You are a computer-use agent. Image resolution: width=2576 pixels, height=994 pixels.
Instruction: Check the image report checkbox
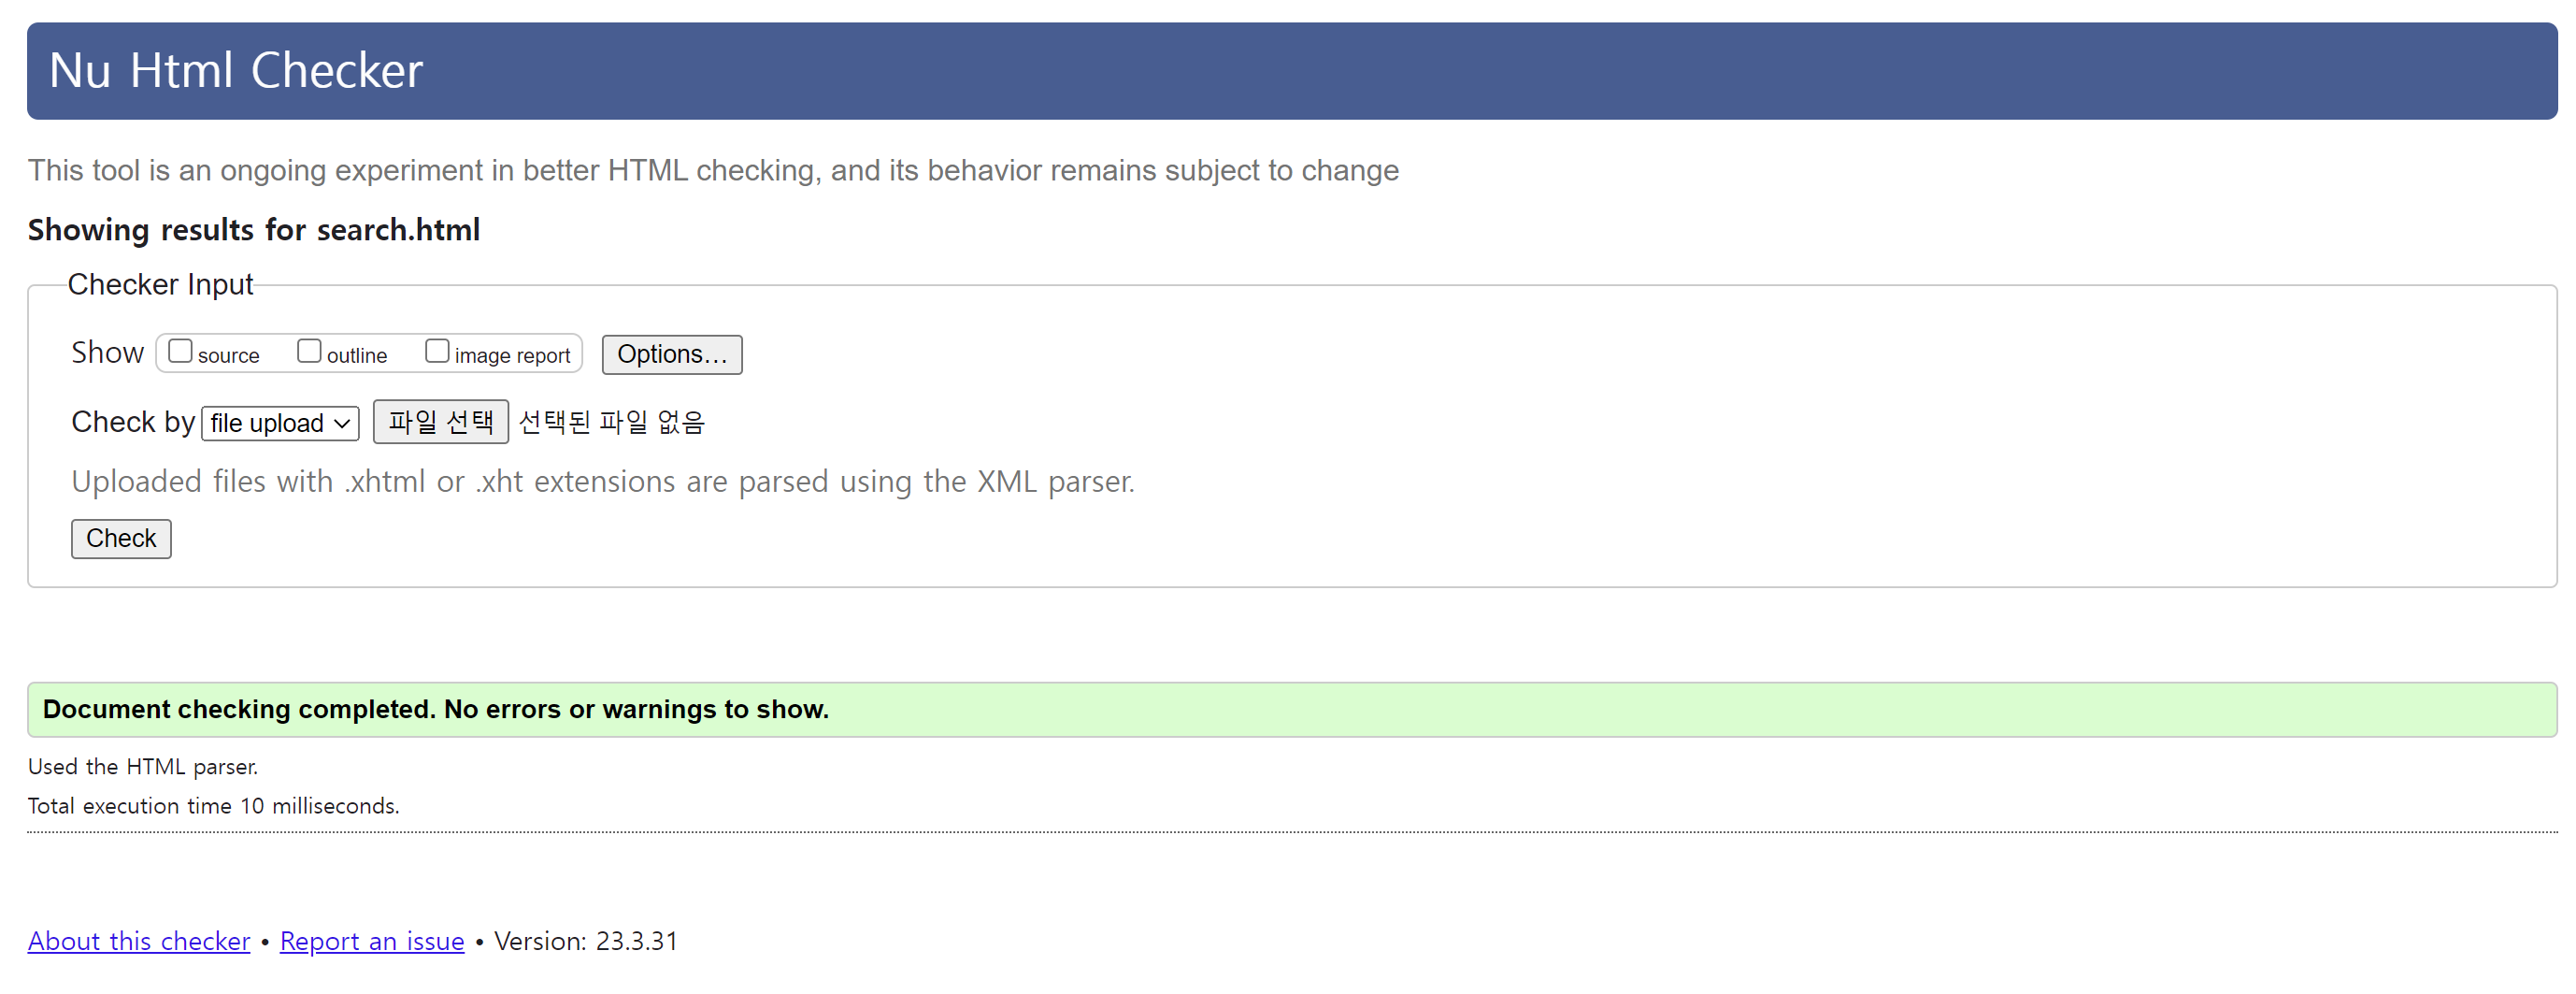click(x=437, y=351)
